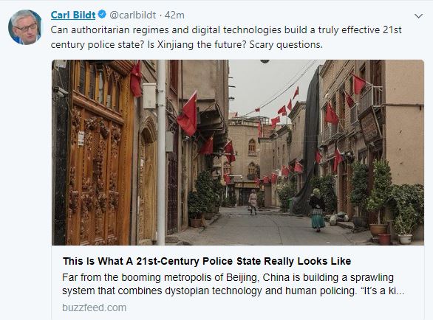Click the white pole beside wooden door
The height and width of the screenshot is (320, 433).
(161, 153)
